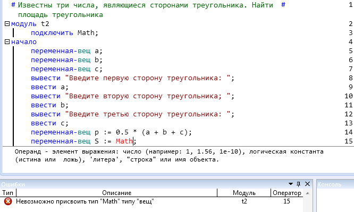Click the Ошибки panel title
The image size is (354, 212).
tap(13, 184)
